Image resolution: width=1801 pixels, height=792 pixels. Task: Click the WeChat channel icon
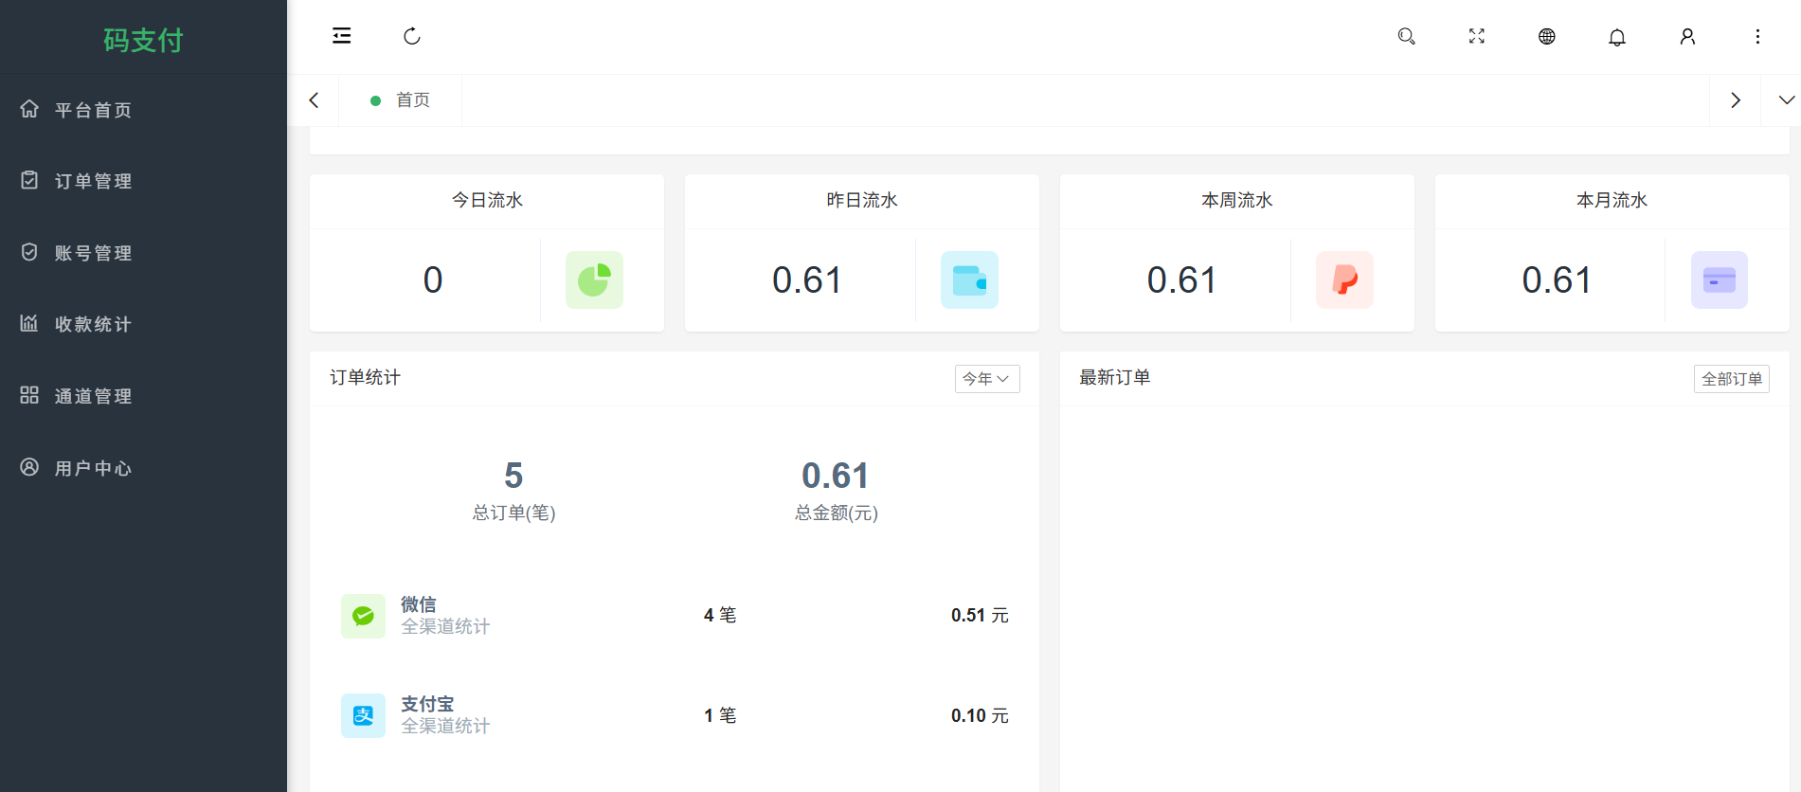363,616
